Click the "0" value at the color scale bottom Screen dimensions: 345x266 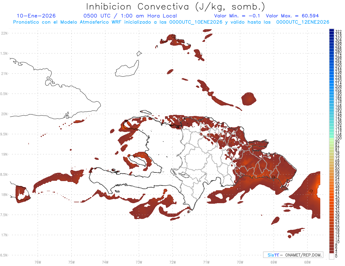[336, 256]
